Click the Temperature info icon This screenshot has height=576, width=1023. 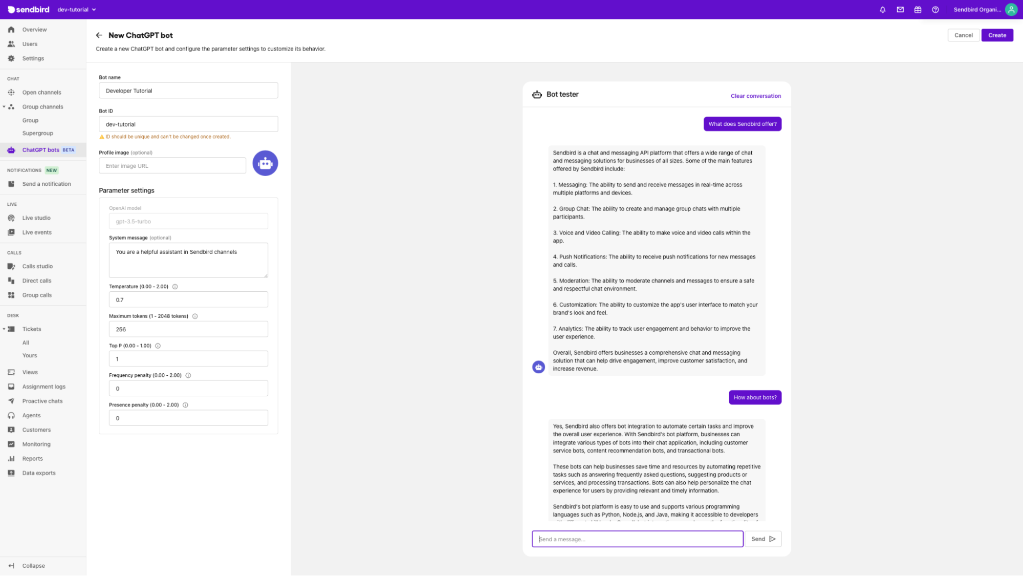[x=175, y=287]
